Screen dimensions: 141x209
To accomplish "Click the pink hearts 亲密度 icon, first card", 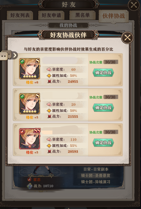I will point(49,69).
